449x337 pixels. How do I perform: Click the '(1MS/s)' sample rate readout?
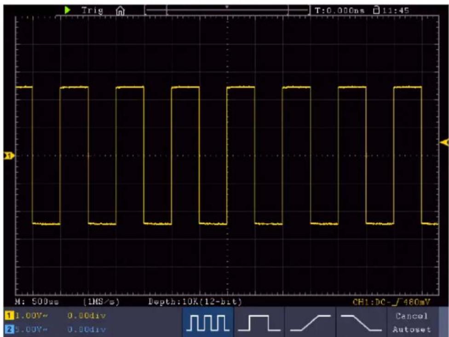[101, 302]
